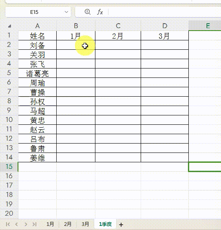Switch to the 2月 sheet tab
This screenshot has height=230, width=221.
(x=68, y=224)
